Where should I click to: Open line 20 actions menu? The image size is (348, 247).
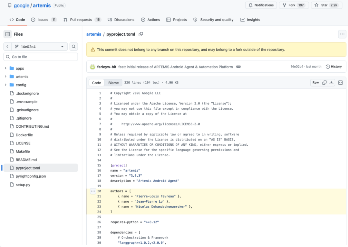point(93,191)
